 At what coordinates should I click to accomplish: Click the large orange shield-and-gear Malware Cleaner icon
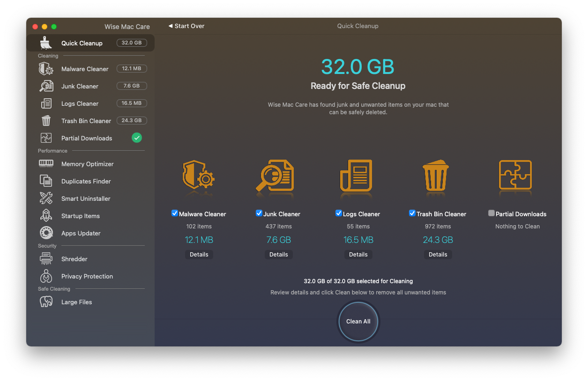pos(199,176)
